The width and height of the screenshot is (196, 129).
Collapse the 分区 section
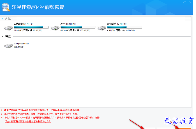(x=3, y=19)
